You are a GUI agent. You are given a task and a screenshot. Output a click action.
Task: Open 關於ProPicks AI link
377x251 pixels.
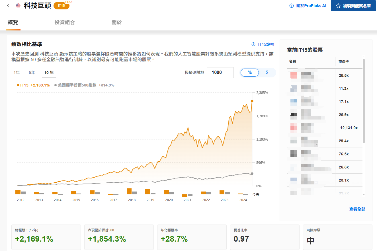pyautogui.click(x=311, y=6)
